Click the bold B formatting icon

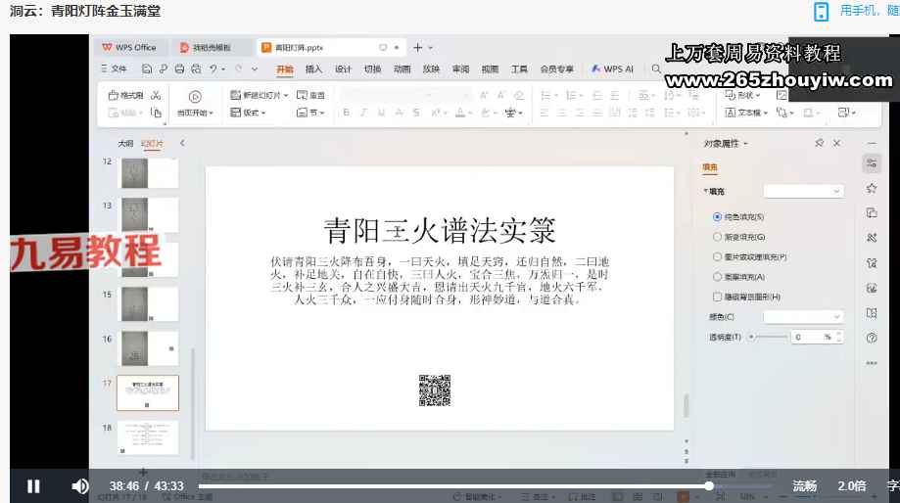click(x=347, y=114)
